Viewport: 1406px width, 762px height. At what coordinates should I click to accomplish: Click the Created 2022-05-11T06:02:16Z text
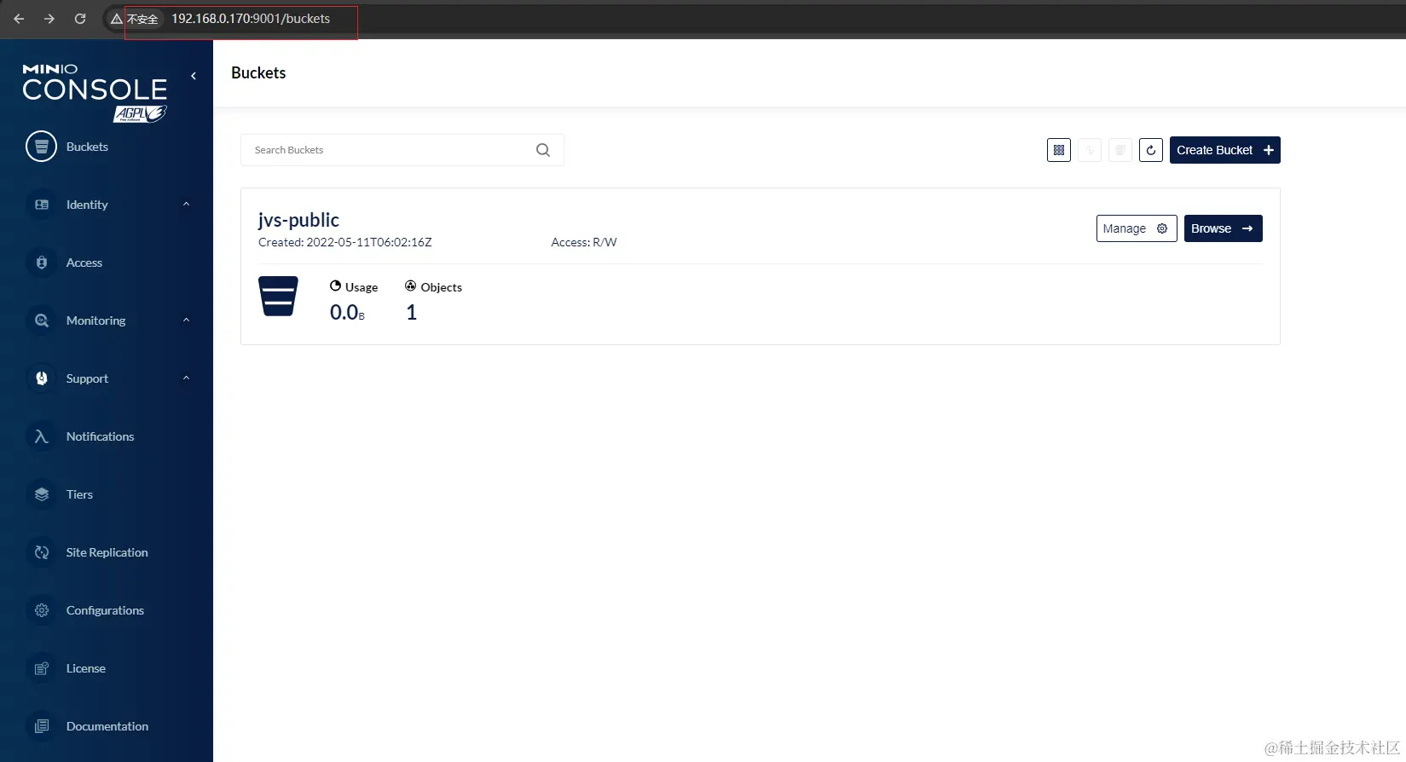pyautogui.click(x=345, y=242)
